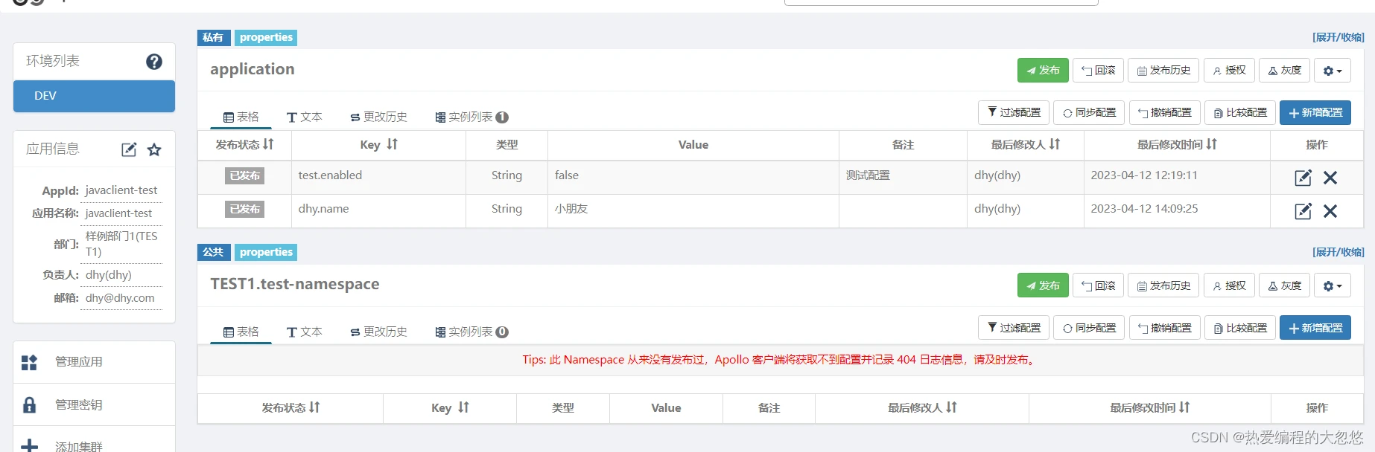
Task: Click the edit icon next to 应用信息
Action: coord(129,149)
